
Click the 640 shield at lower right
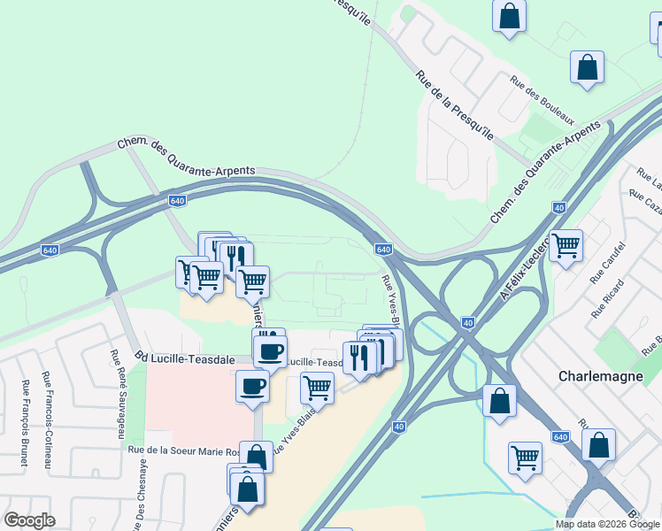coord(561,437)
